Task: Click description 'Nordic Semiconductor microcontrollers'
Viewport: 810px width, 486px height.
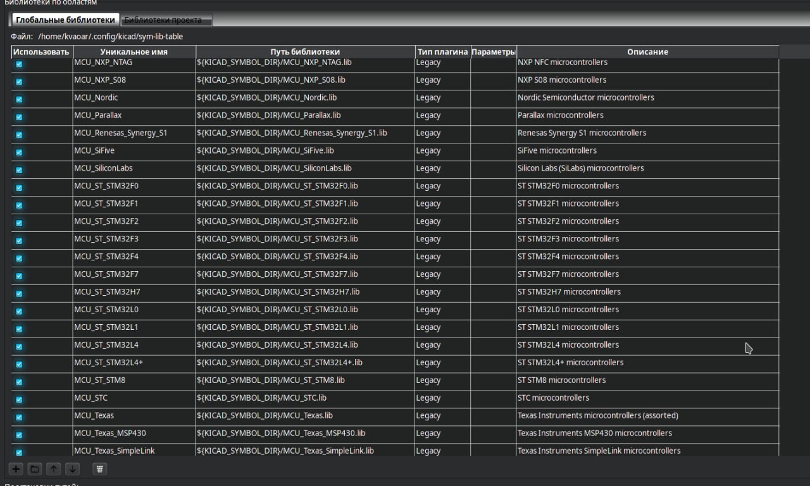Action: (586, 98)
